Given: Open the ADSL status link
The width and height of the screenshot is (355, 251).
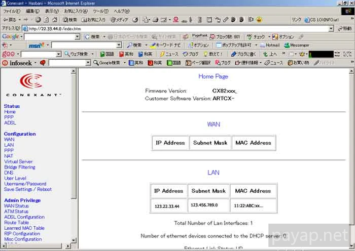Looking at the screenshot, I should [10, 122].
